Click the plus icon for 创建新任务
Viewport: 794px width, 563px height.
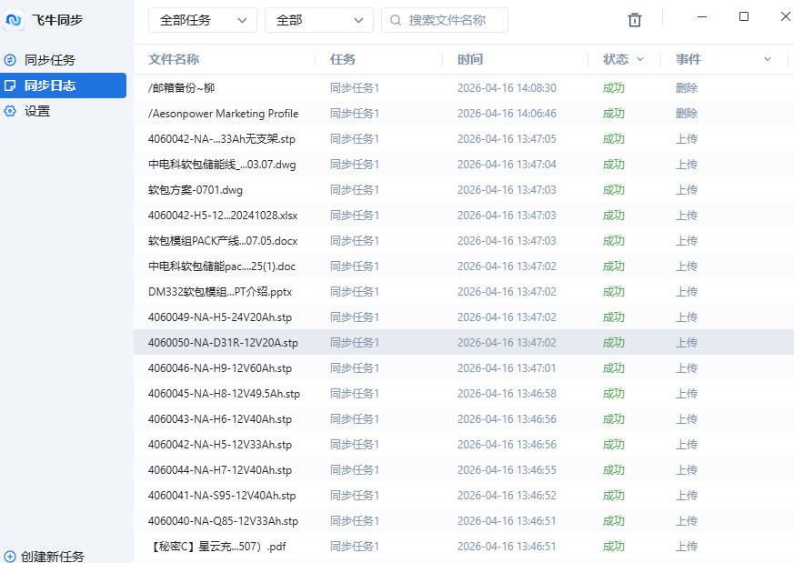(x=10, y=557)
